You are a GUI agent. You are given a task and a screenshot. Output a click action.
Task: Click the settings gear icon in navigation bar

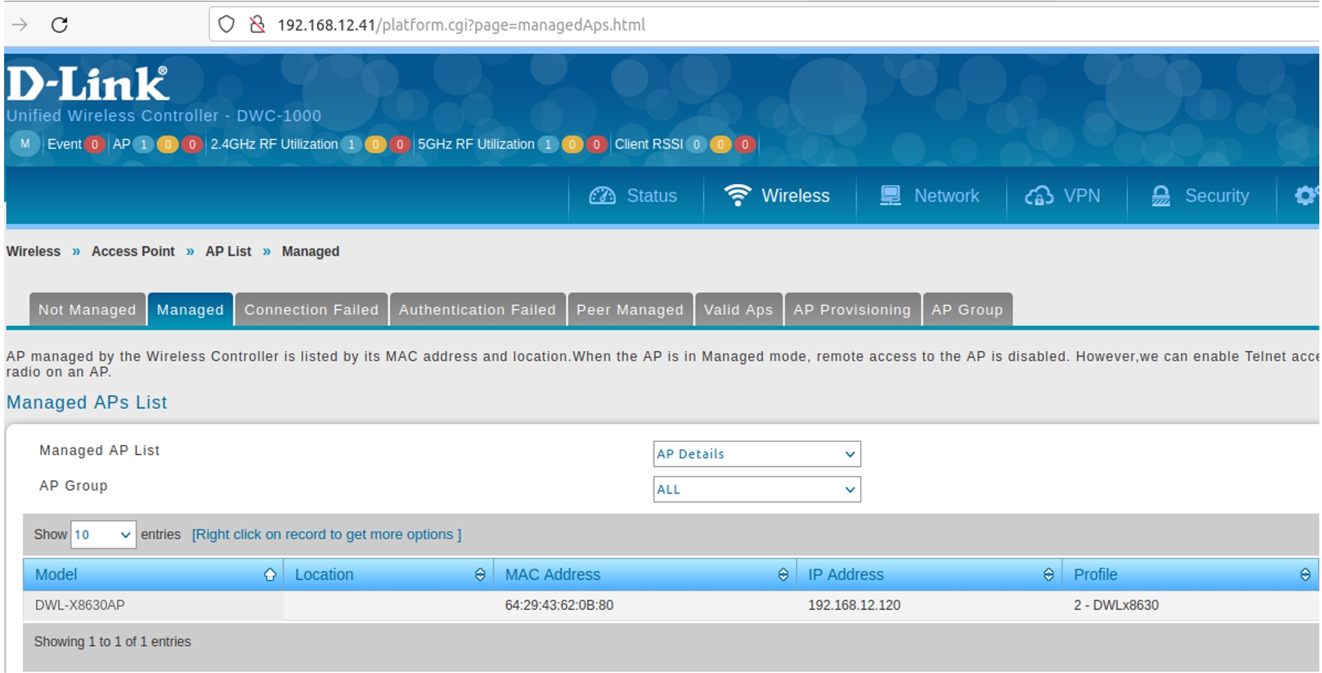click(x=1305, y=196)
